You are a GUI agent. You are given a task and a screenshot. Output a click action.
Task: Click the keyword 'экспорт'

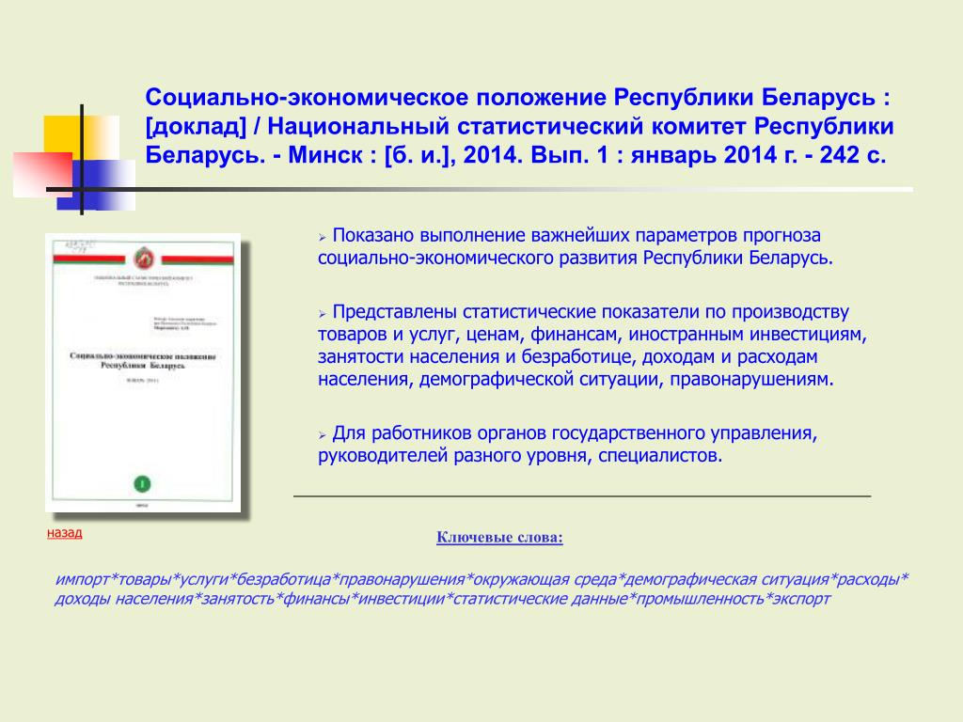[x=801, y=599]
